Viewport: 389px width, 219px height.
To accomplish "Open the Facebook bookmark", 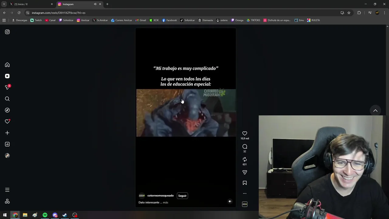I will tap(169, 20).
